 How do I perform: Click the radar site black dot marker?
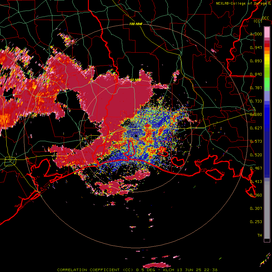[x=136, y=136]
